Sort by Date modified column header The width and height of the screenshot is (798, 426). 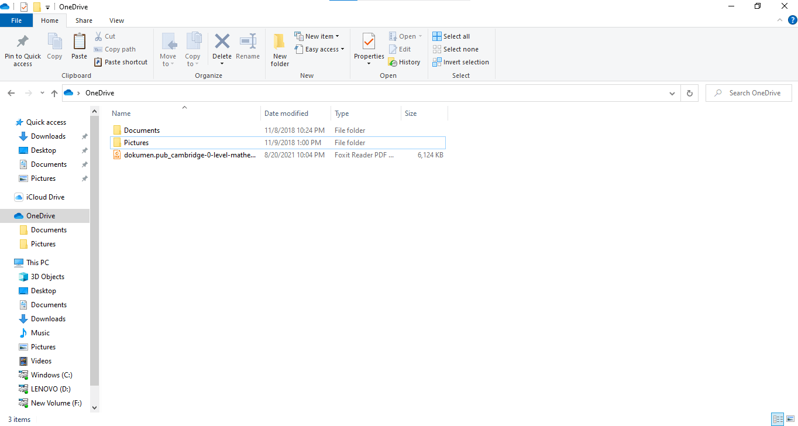pyautogui.click(x=295, y=114)
